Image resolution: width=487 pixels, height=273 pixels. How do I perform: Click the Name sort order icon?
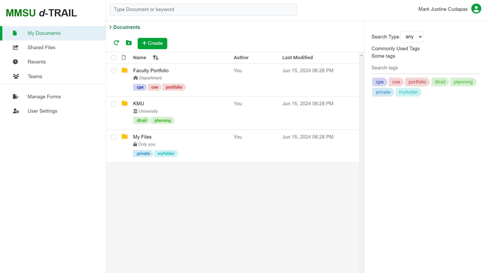[156, 57]
